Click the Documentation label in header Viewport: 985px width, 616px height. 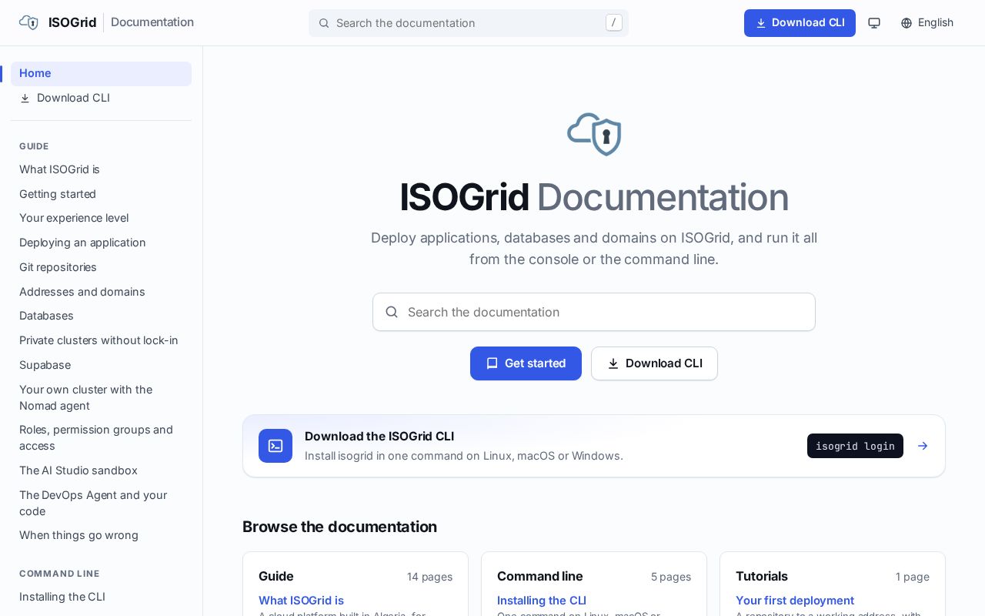pyautogui.click(x=152, y=22)
